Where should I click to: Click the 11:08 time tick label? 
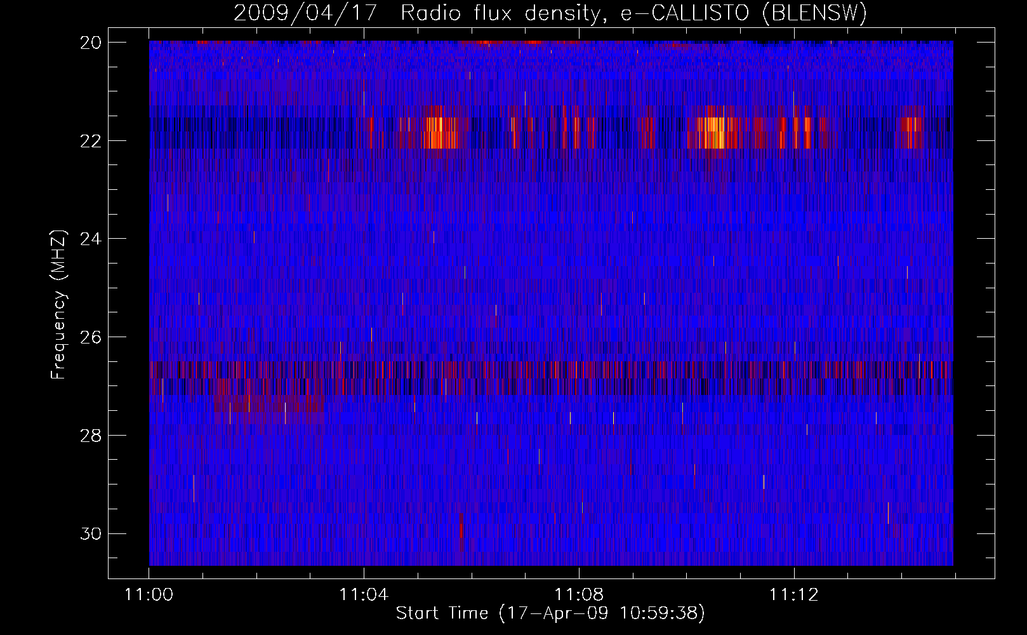(579, 595)
